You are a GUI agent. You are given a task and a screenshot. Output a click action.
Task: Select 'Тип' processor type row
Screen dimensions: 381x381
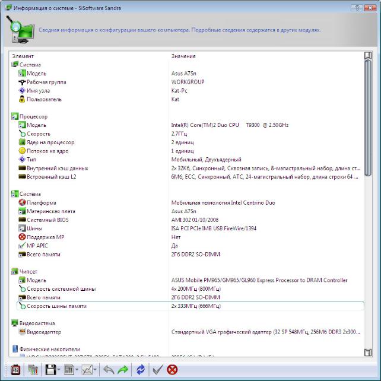[190, 160]
